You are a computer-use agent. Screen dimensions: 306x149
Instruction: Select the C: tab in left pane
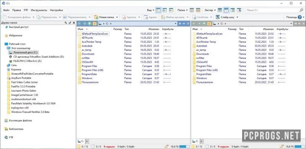coord(81,141)
